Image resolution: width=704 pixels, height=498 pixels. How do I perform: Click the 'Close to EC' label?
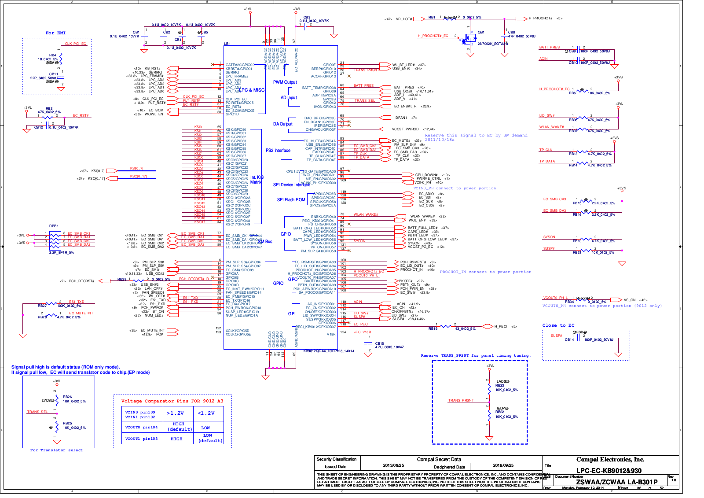pyautogui.click(x=558, y=325)
